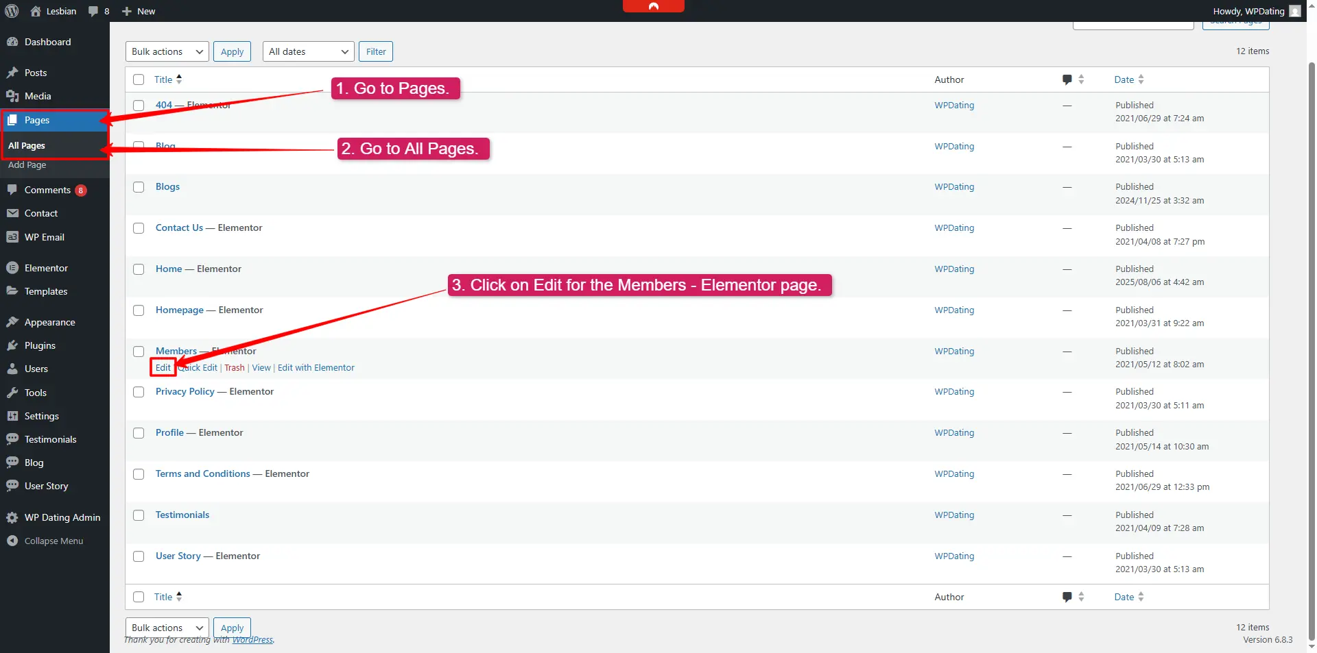Open the top Bulk actions dropdown

[x=167, y=51]
